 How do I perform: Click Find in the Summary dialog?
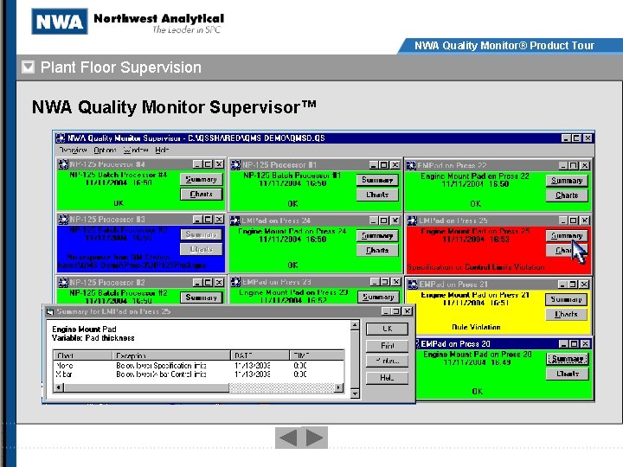(x=387, y=345)
